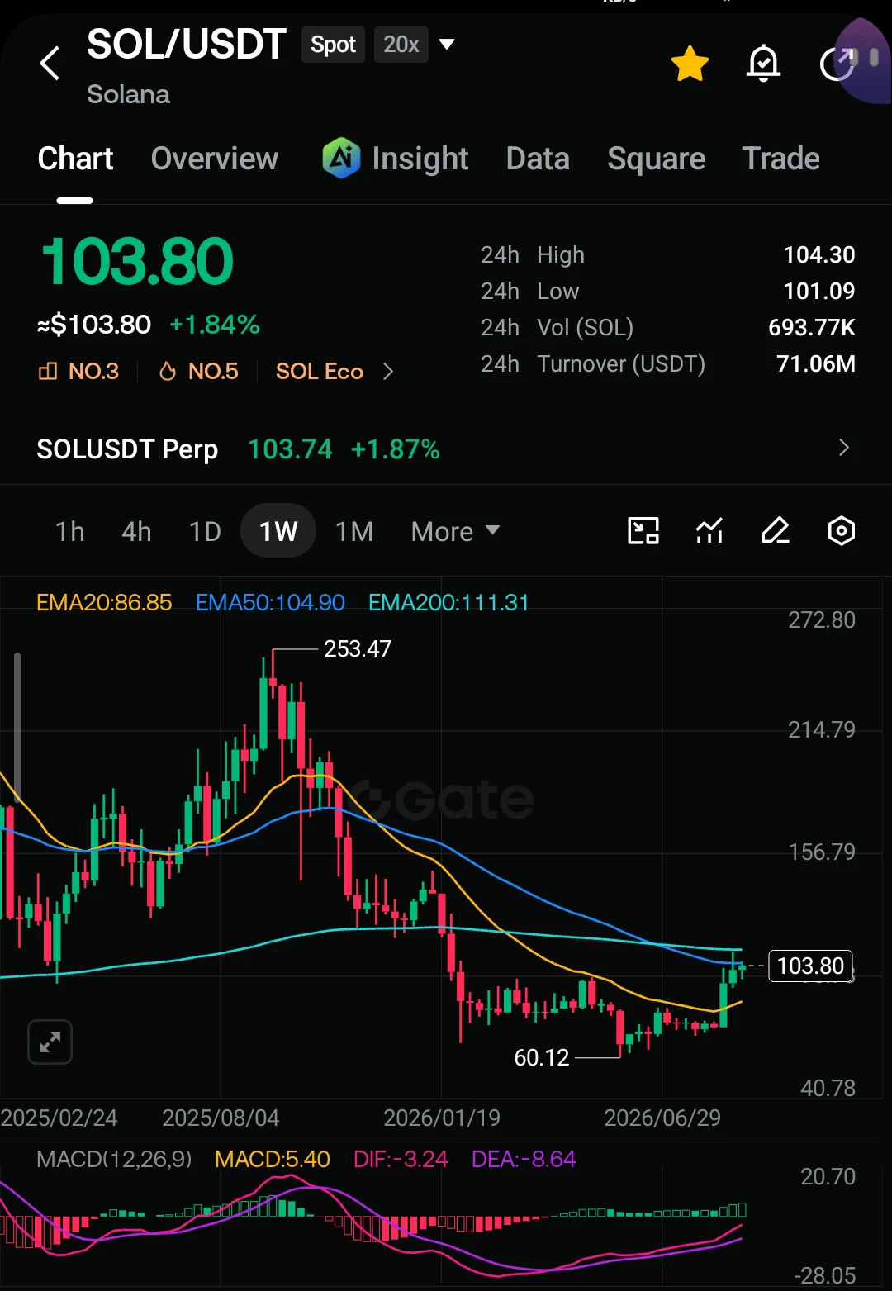Select the 1M timeframe
Image resolution: width=892 pixels, height=1291 pixels.
(x=354, y=531)
